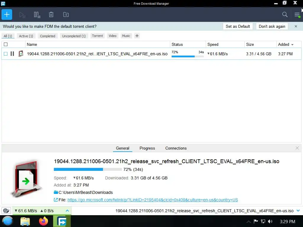Click the 3.31 / 4.56 GB size cell
303x227 pixels.
click(259, 54)
